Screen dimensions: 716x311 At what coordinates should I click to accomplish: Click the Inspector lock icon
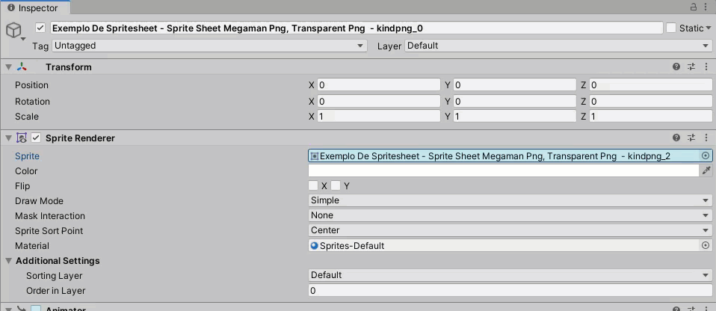click(693, 7)
